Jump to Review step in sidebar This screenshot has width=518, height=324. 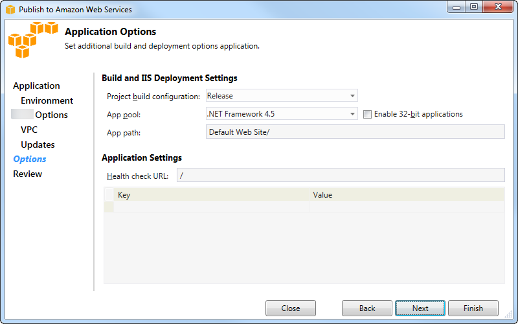(27, 174)
